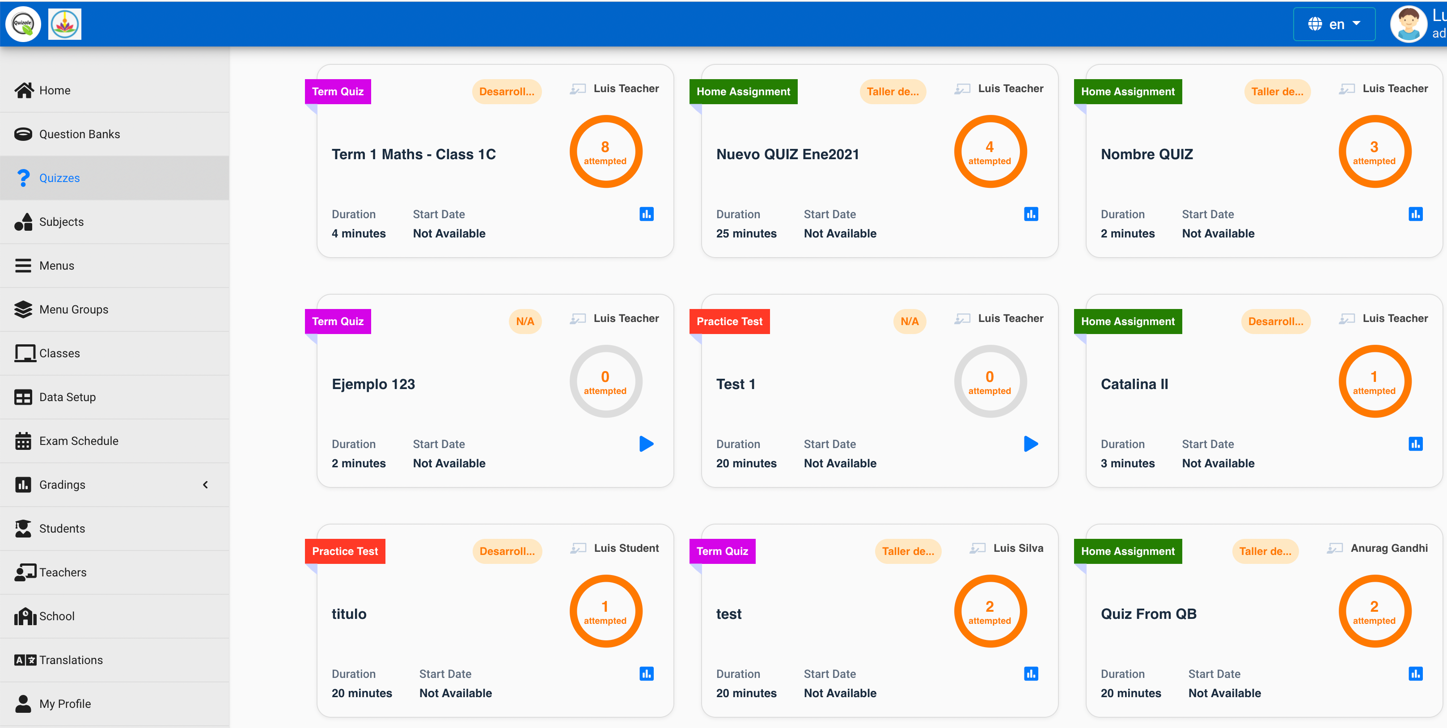Click Home Assignment tag on Catalina II

1127,322
